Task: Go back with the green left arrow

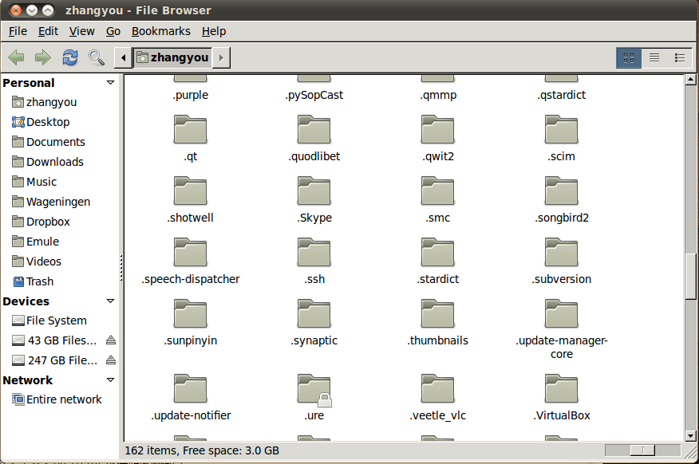Action: 17,57
